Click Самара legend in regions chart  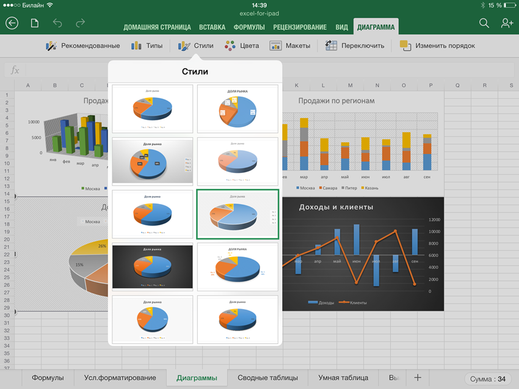[328, 187]
